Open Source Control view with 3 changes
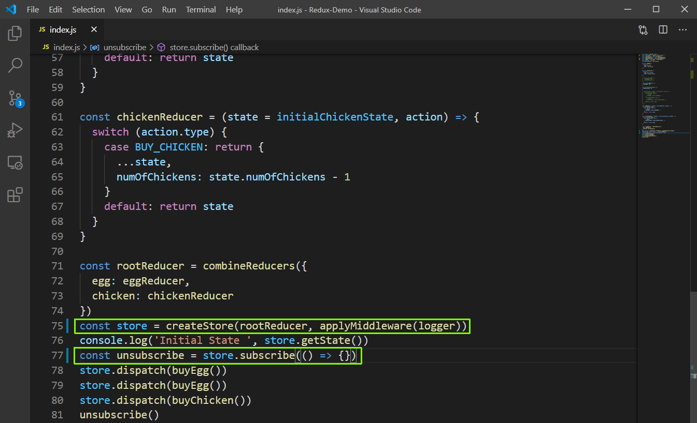Screen dimensions: 697x423 (15, 98)
